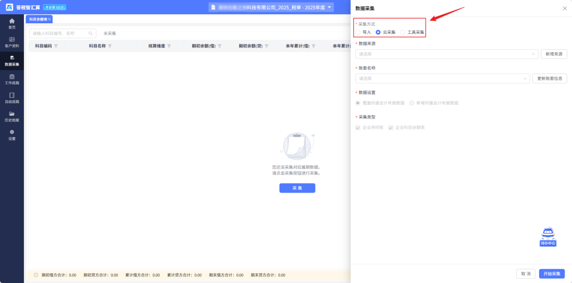Open 数据采集 sidebar section
The width and height of the screenshot is (572, 283).
point(12,61)
